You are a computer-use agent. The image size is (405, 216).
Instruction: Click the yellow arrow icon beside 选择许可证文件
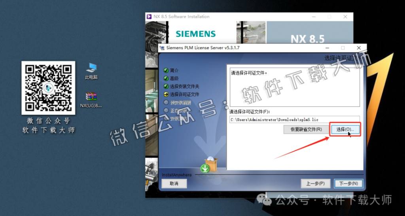[x=166, y=95]
